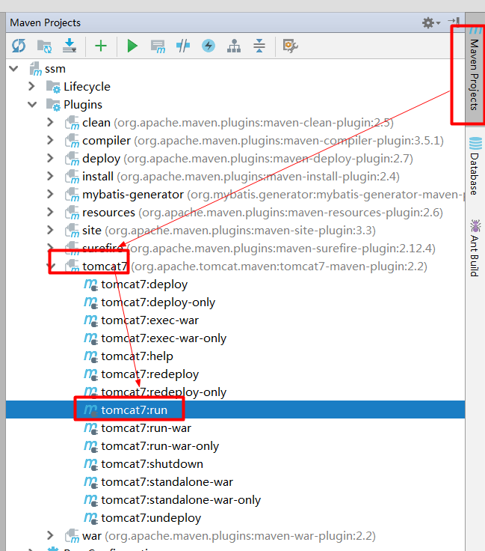Screen dimensions: 485x551
Task: Open panel gear settings dropdown
Action: [431, 23]
